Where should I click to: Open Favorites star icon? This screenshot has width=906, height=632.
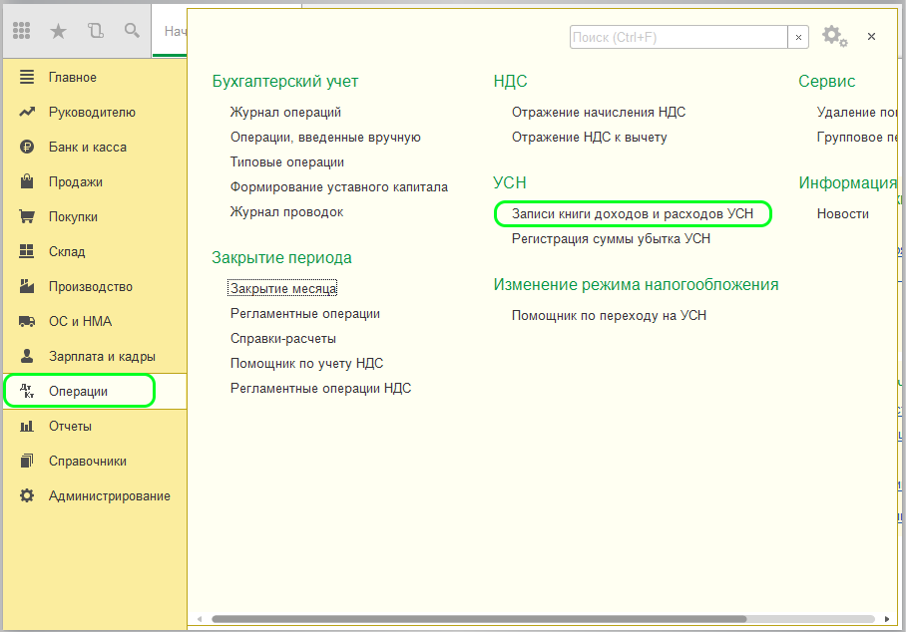pyautogui.click(x=58, y=31)
